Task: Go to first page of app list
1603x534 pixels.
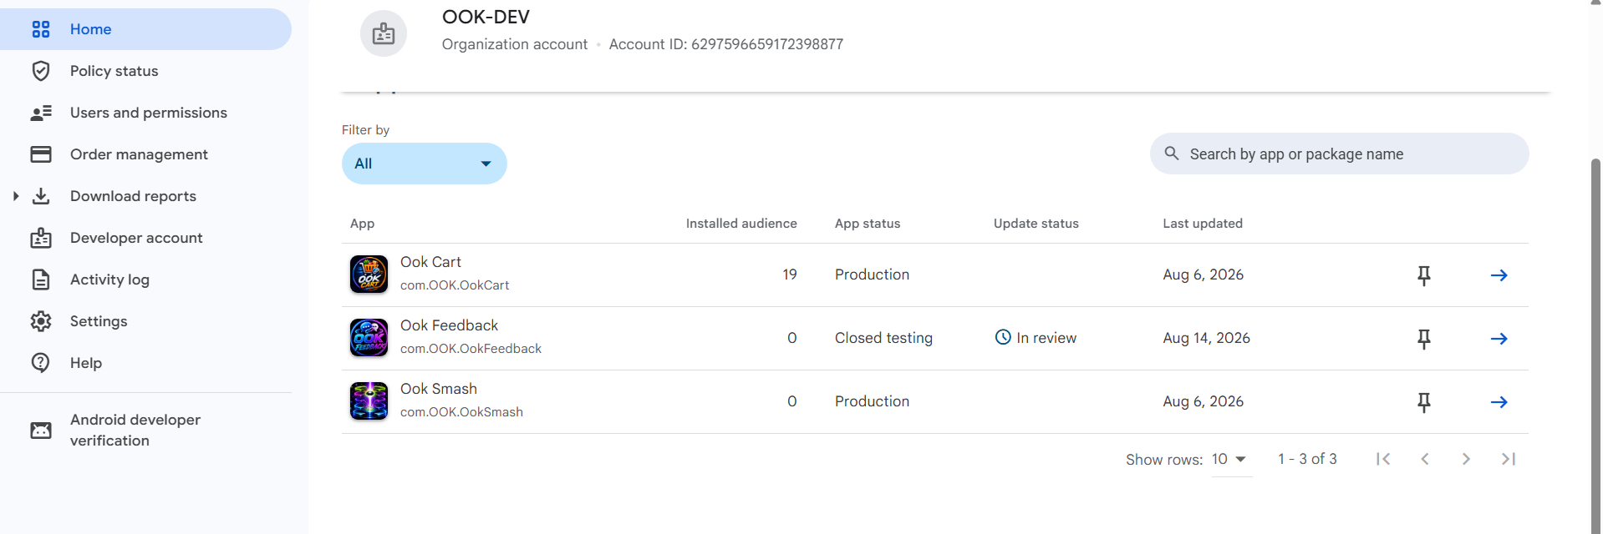Action: (x=1383, y=459)
